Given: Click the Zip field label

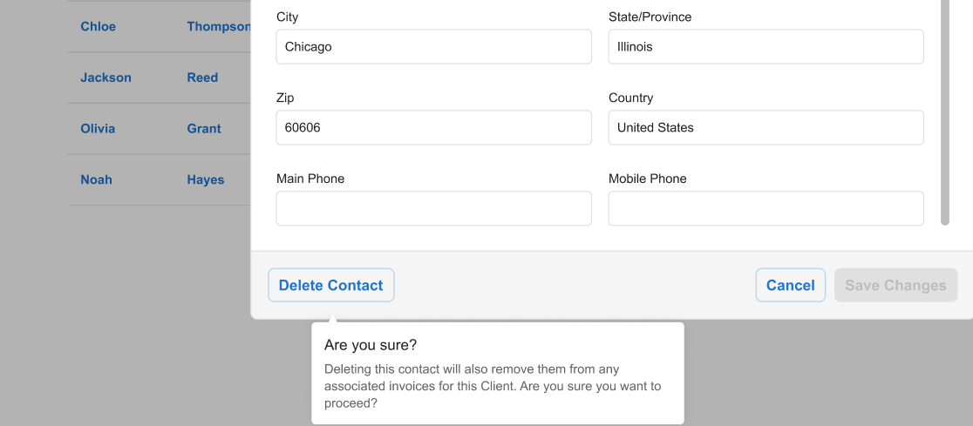Looking at the screenshot, I should tap(285, 98).
